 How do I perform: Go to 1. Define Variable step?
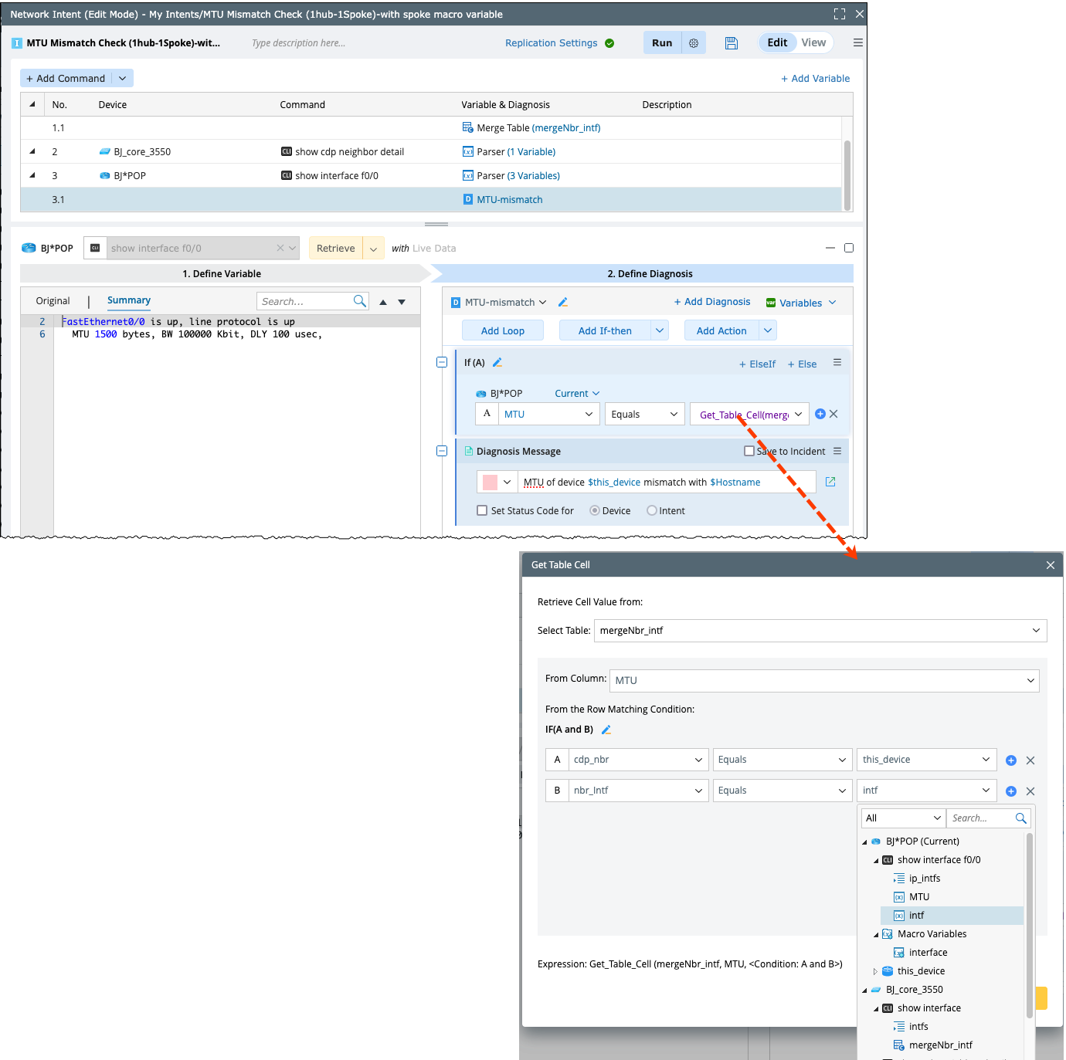coord(222,273)
